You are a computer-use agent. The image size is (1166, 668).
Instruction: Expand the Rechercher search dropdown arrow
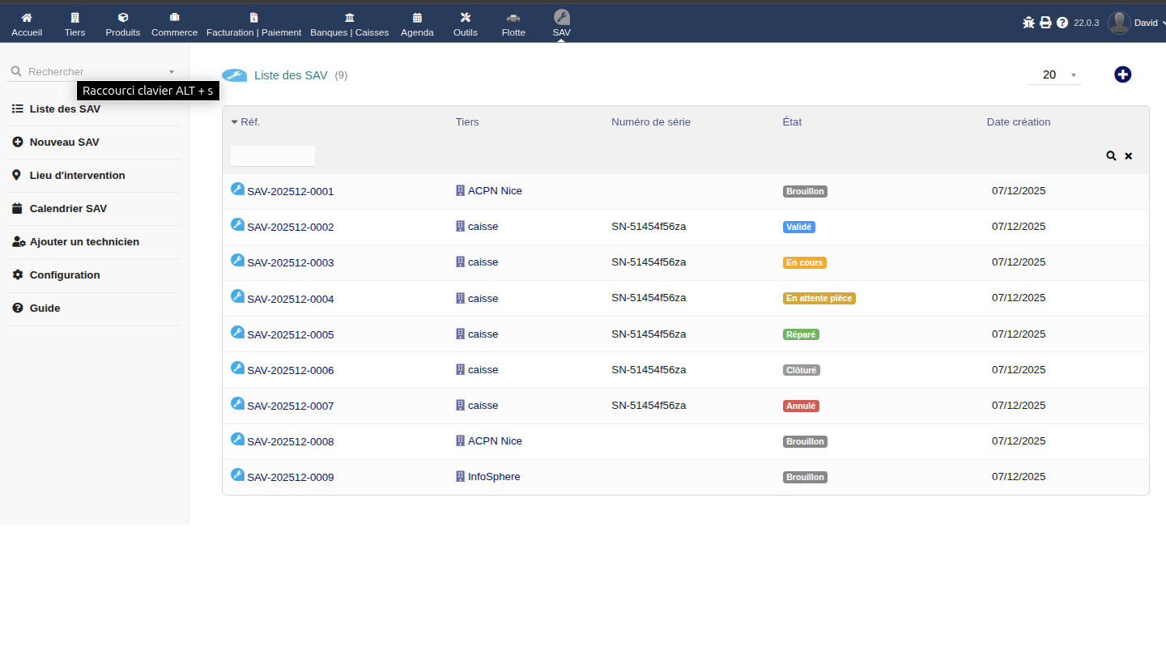coord(172,72)
